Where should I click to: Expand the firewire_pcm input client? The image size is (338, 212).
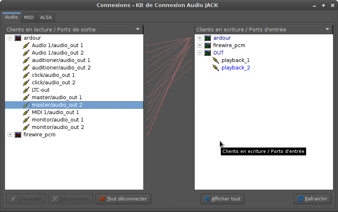[200, 45]
